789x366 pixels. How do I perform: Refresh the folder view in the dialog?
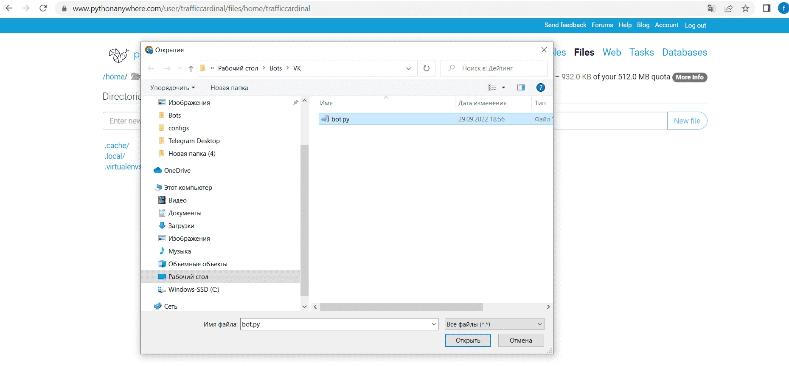point(427,68)
